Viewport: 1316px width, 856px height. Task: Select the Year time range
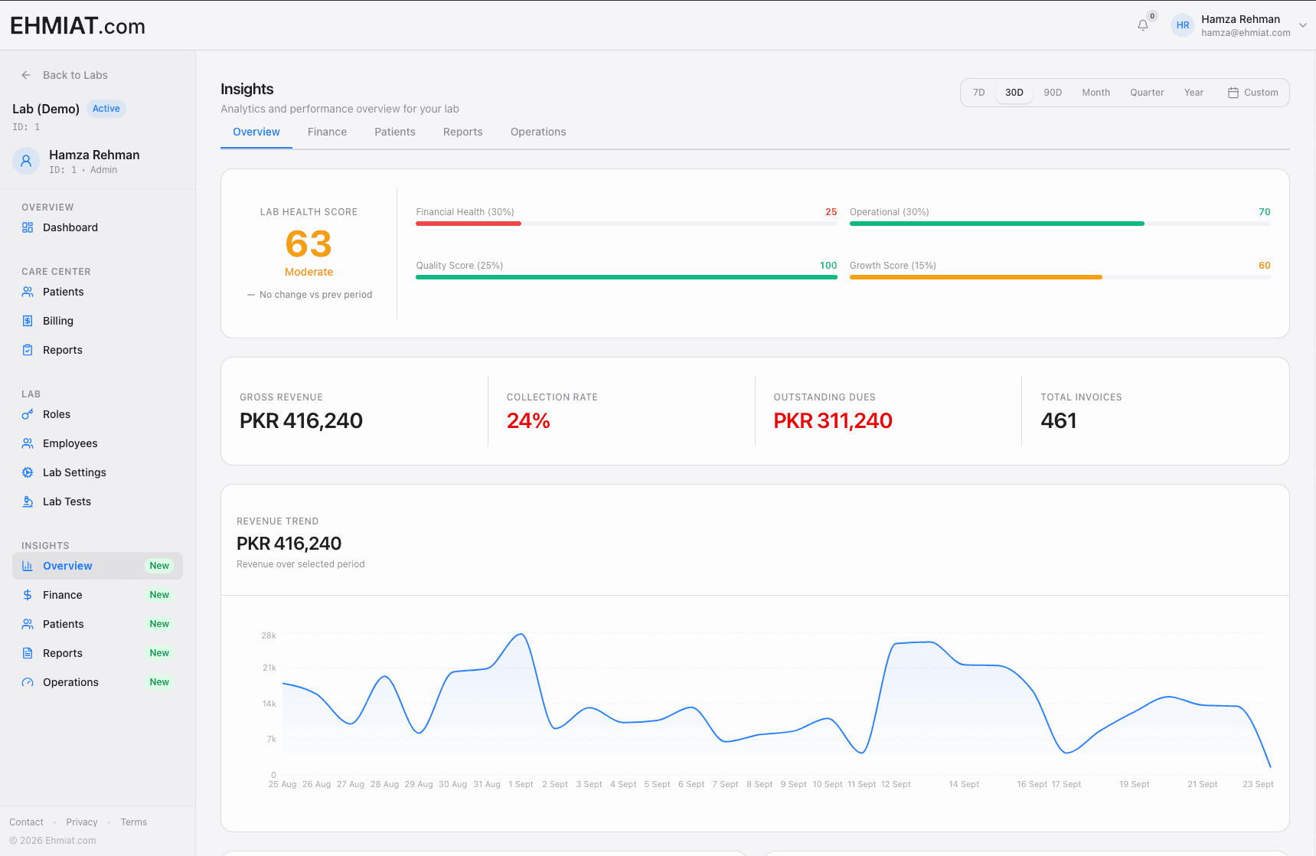[x=1194, y=93]
